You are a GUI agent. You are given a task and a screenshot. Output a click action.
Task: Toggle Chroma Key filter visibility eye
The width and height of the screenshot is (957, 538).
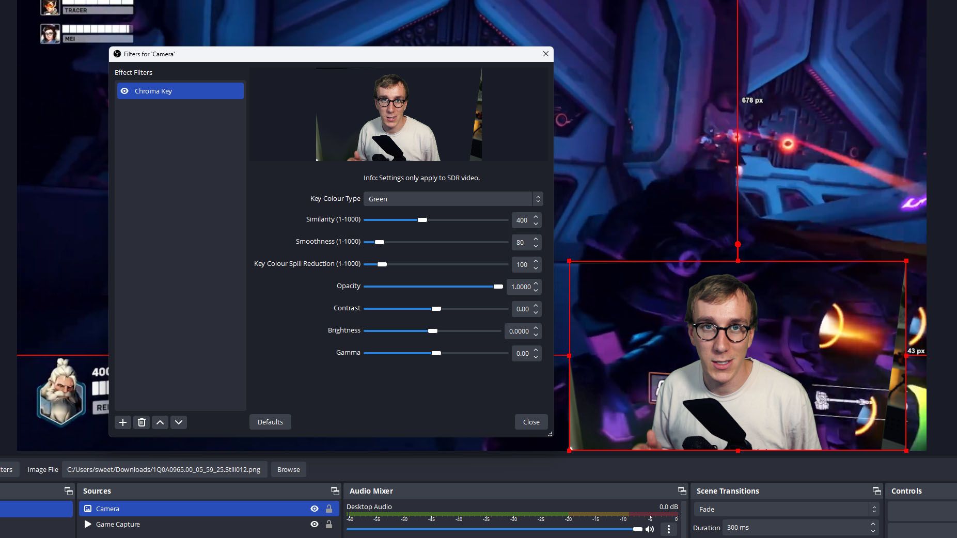(x=124, y=91)
